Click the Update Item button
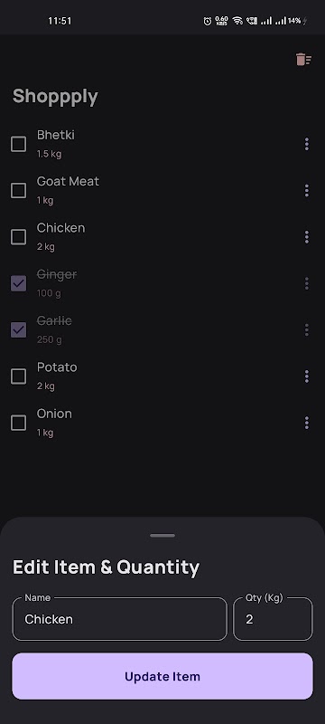This screenshot has width=325, height=724. (162, 676)
